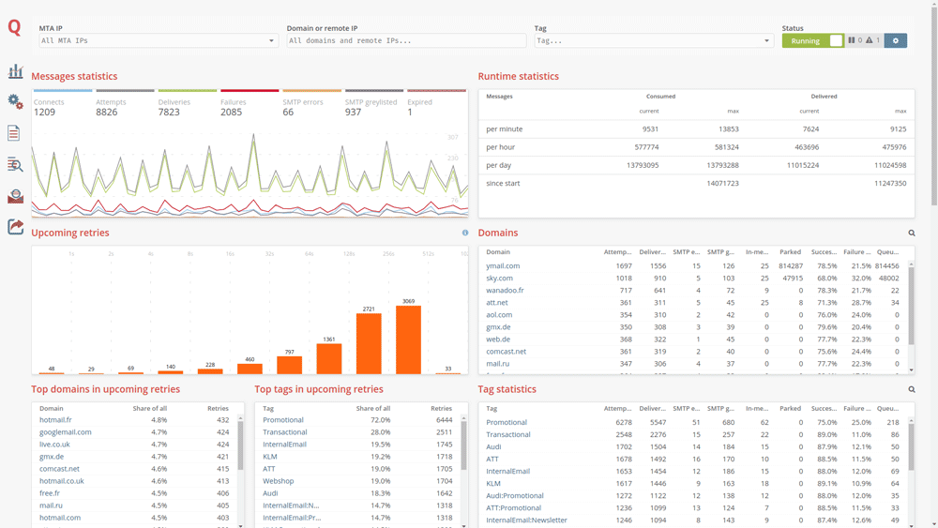The image size is (938, 528).
Task: Click the Q logo at top left
Action: (14, 28)
